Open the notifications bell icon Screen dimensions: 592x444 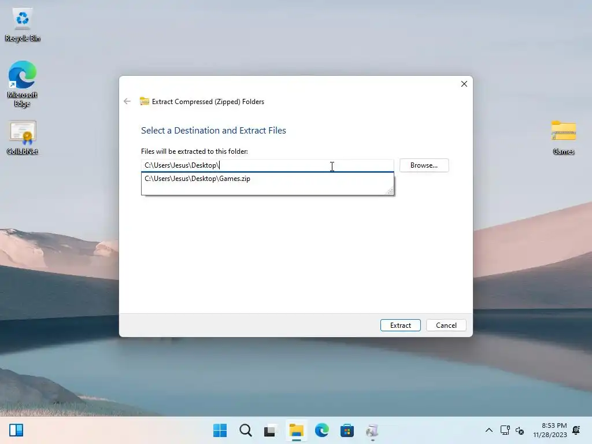pos(576,430)
